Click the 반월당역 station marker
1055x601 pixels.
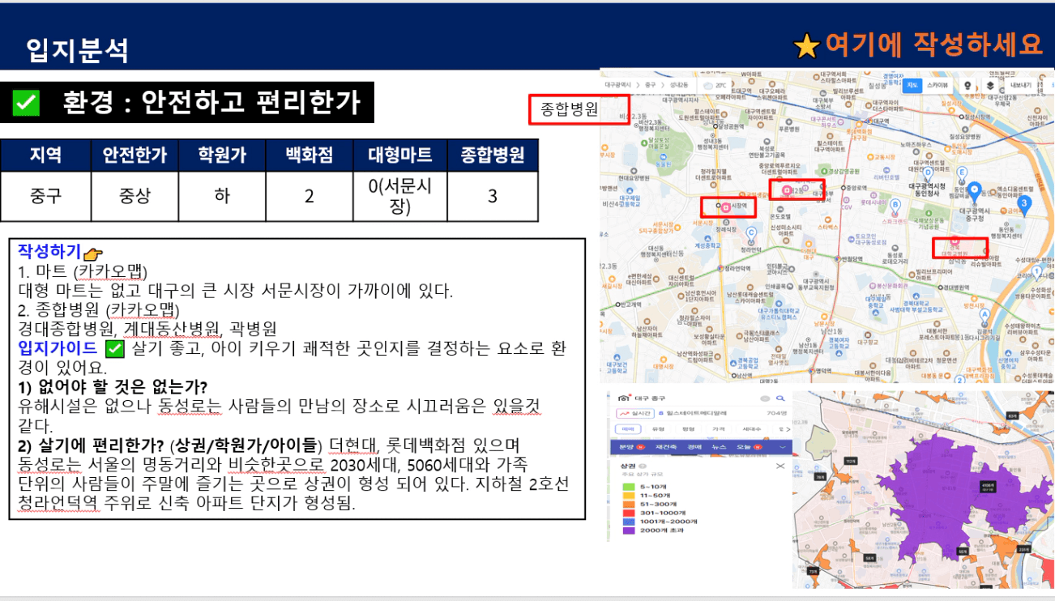[x=837, y=258]
